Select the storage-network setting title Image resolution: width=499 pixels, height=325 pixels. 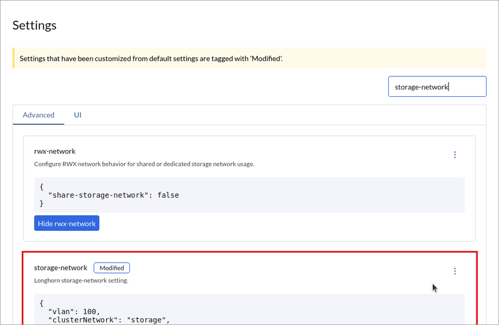(60, 268)
